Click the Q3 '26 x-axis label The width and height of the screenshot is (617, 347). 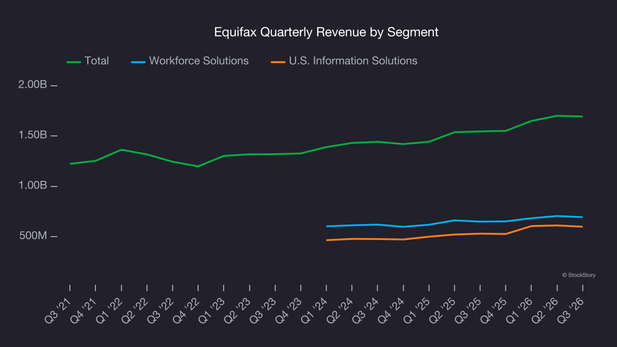pos(572,310)
